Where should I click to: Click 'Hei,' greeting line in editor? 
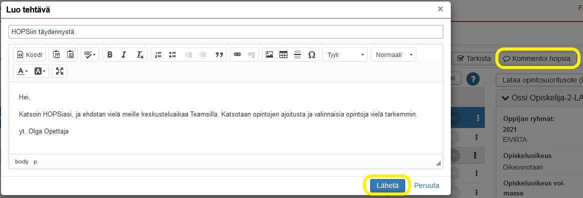25,97
